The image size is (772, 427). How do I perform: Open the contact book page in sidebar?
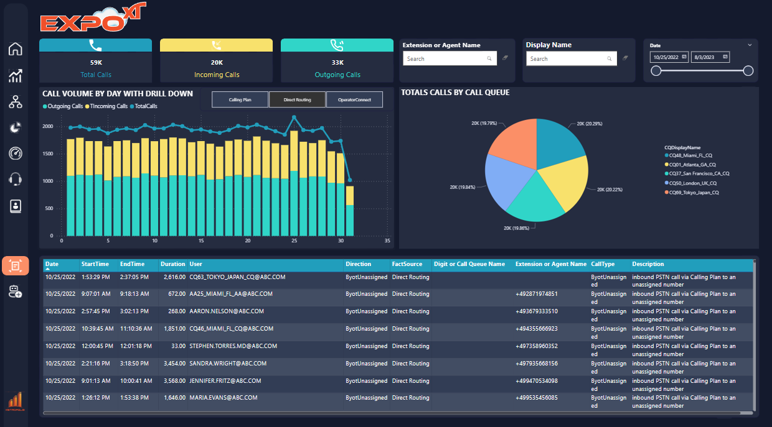point(16,206)
